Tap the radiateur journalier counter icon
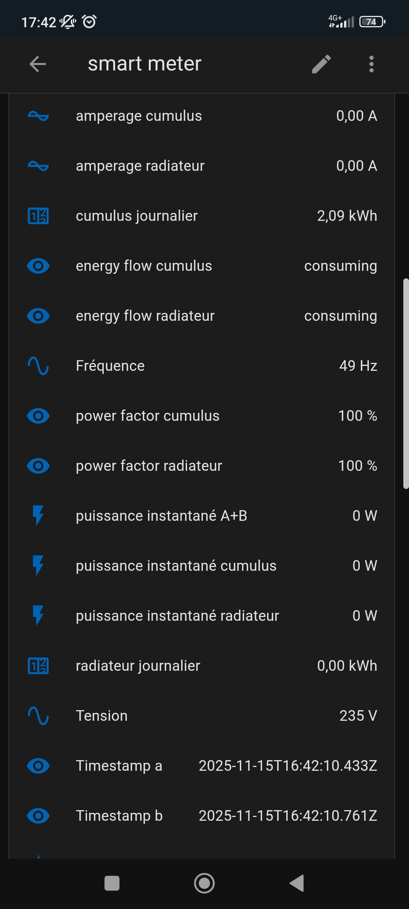 coord(38,666)
